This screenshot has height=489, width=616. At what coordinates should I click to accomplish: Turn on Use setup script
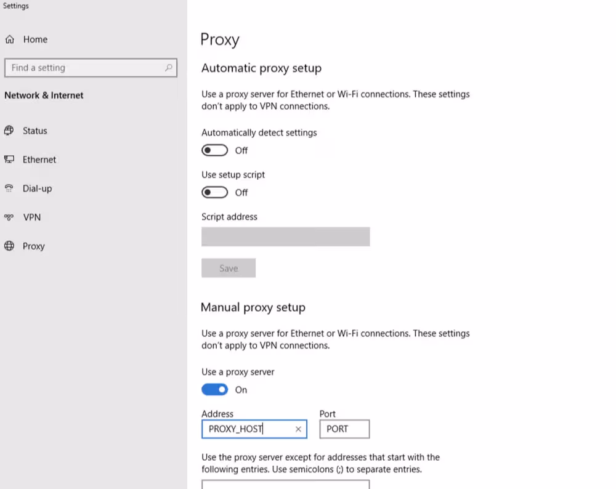click(214, 192)
